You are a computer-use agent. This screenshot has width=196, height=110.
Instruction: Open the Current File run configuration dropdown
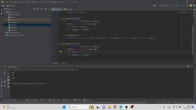tap(165, 5)
